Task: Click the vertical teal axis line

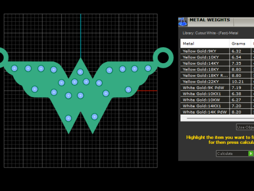Action: pyautogui.click(x=81, y=36)
